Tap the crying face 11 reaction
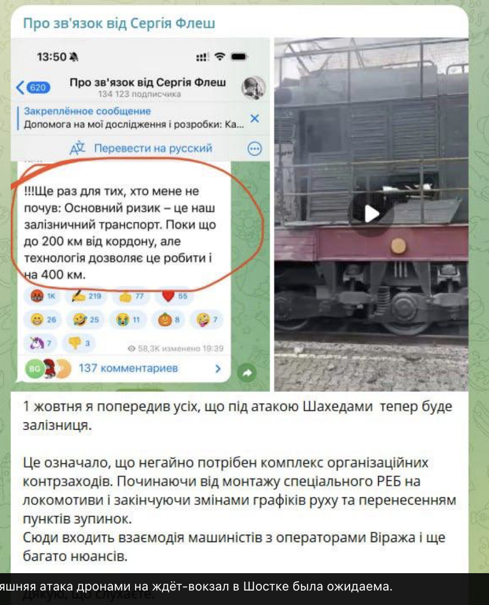This screenshot has height=605, width=489. 127,319
